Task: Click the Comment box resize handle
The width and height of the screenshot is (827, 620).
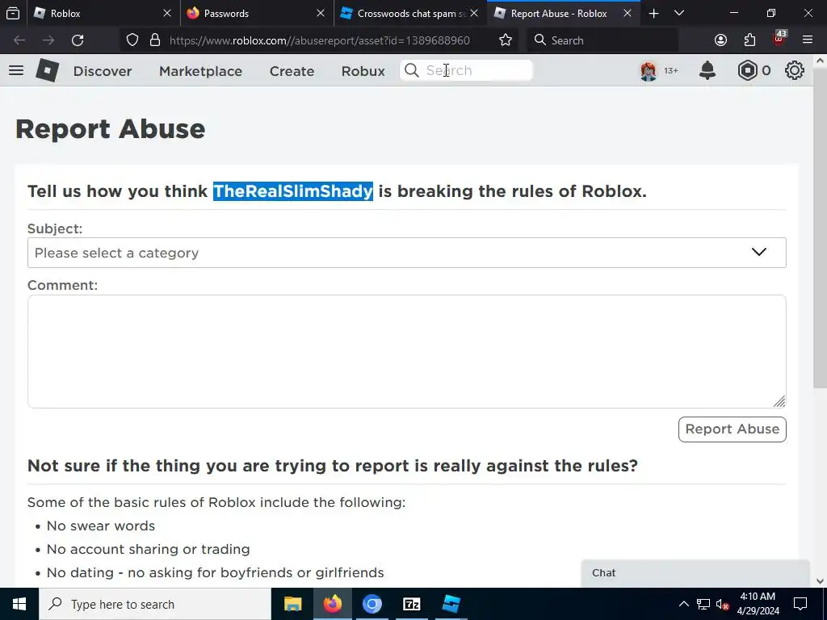Action: click(779, 402)
